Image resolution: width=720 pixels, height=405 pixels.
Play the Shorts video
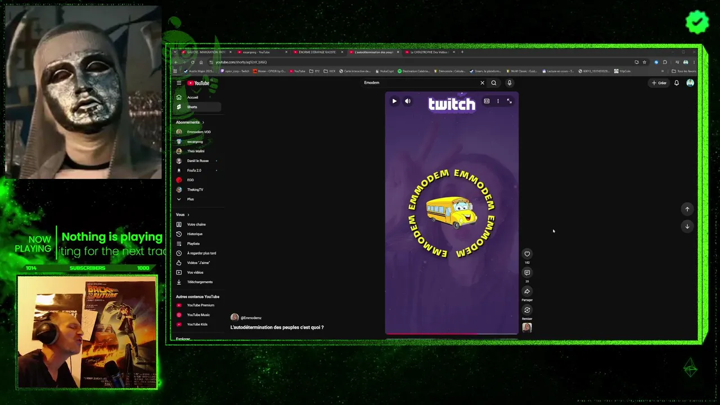coord(394,101)
